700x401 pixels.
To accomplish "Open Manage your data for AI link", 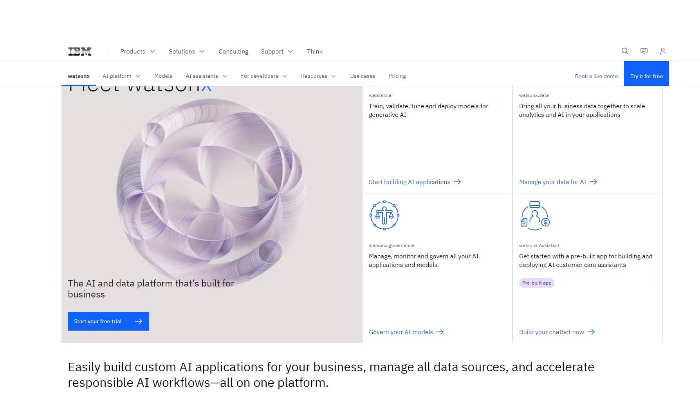I will (x=558, y=182).
